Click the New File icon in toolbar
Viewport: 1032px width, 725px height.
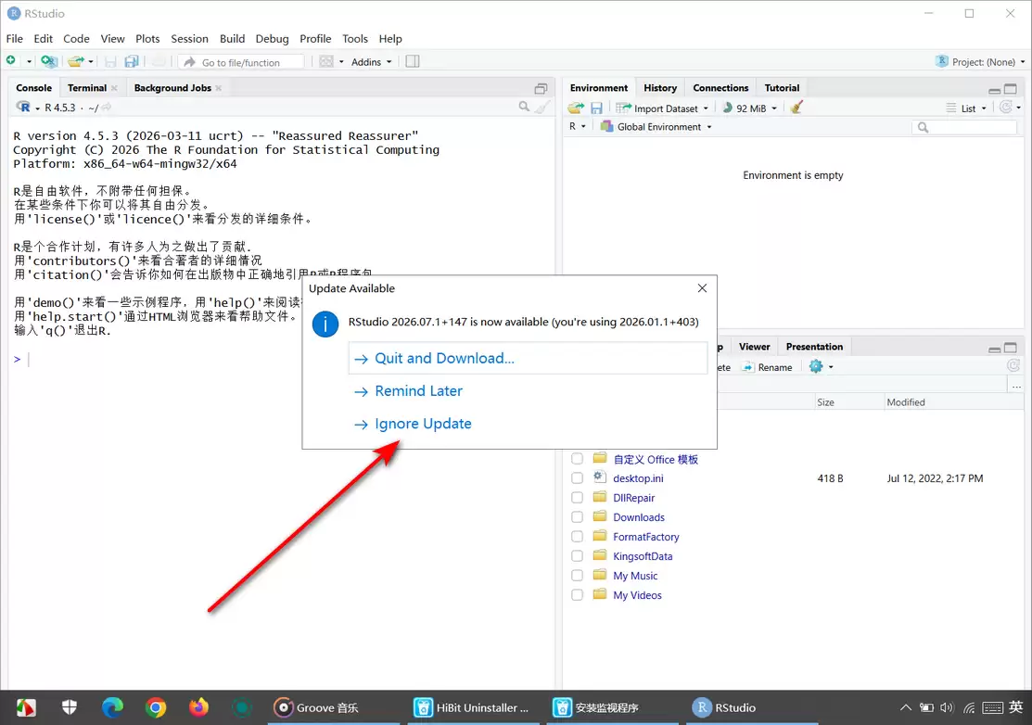point(11,61)
